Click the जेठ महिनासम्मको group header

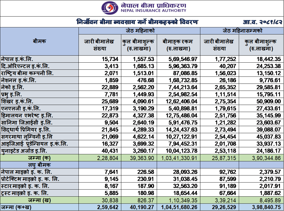click(x=242, y=31)
